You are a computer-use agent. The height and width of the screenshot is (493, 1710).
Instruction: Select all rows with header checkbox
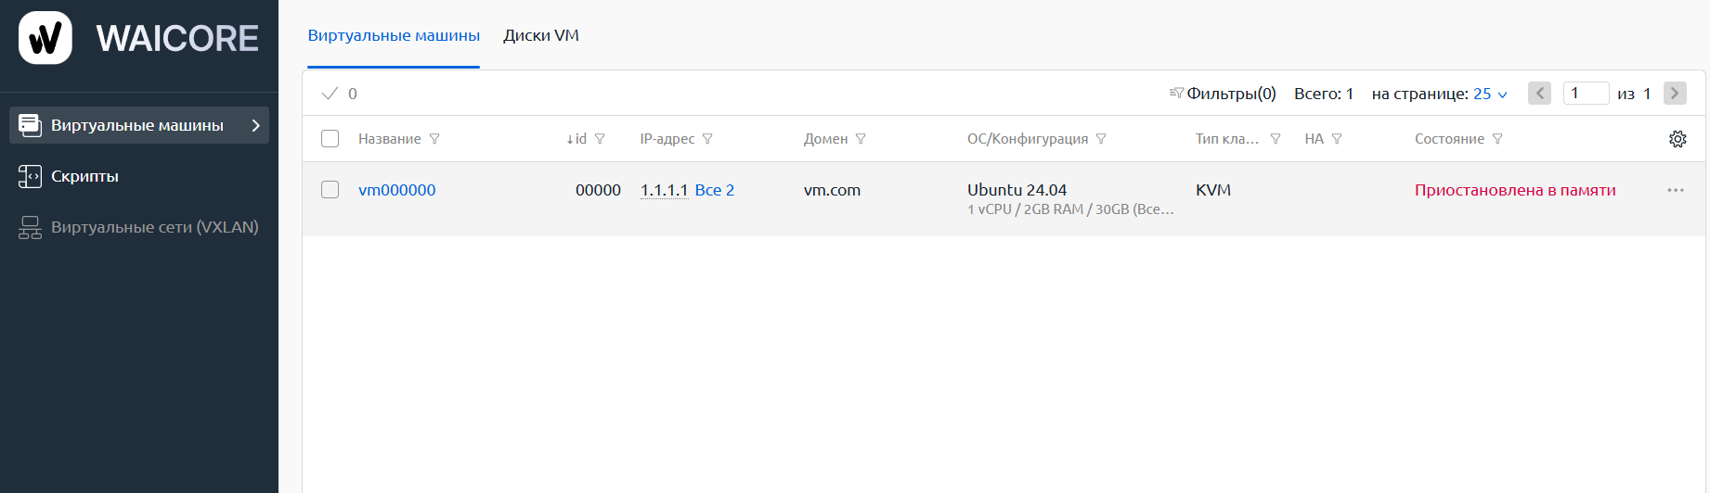330,139
